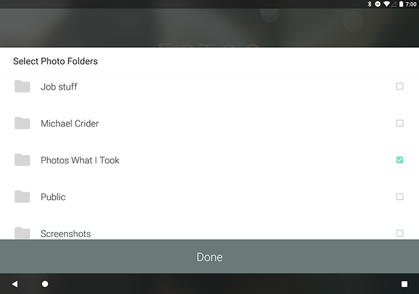Check the Michael Crider checkbox

pos(400,123)
